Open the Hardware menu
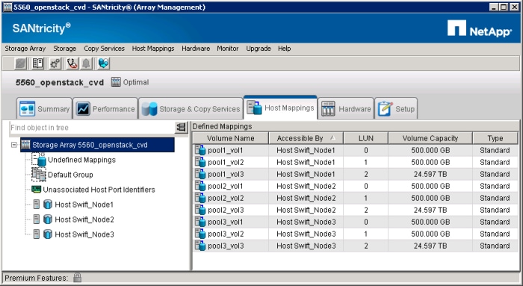 [196, 49]
